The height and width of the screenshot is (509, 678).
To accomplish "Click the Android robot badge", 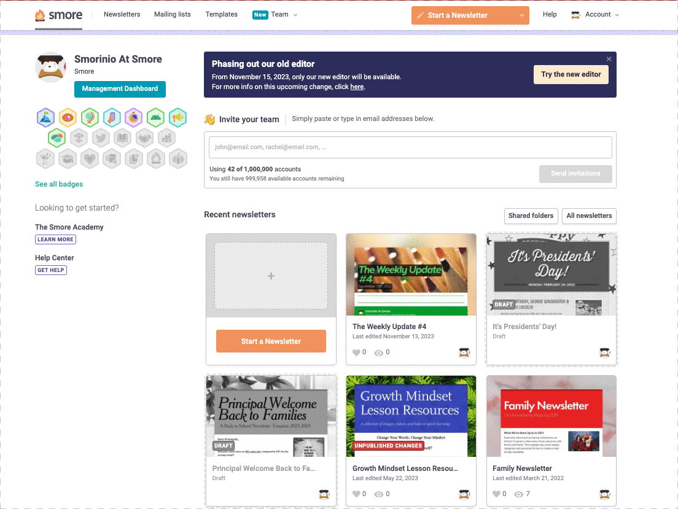I will [156, 117].
